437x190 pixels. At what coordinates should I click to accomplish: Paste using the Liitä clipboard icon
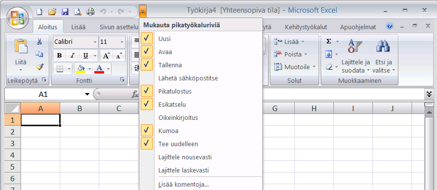[x=21, y=46]
